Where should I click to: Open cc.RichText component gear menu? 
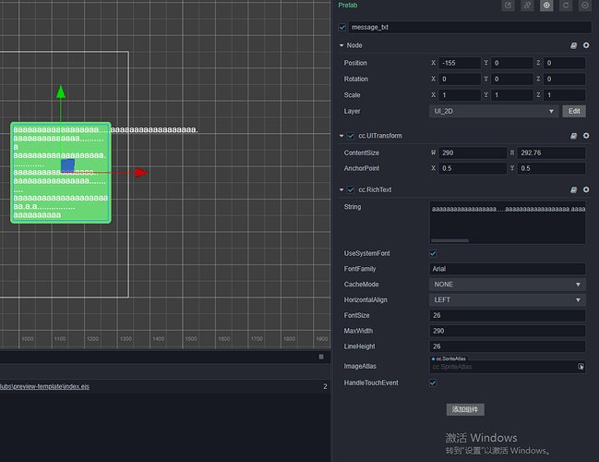(586, 190)
